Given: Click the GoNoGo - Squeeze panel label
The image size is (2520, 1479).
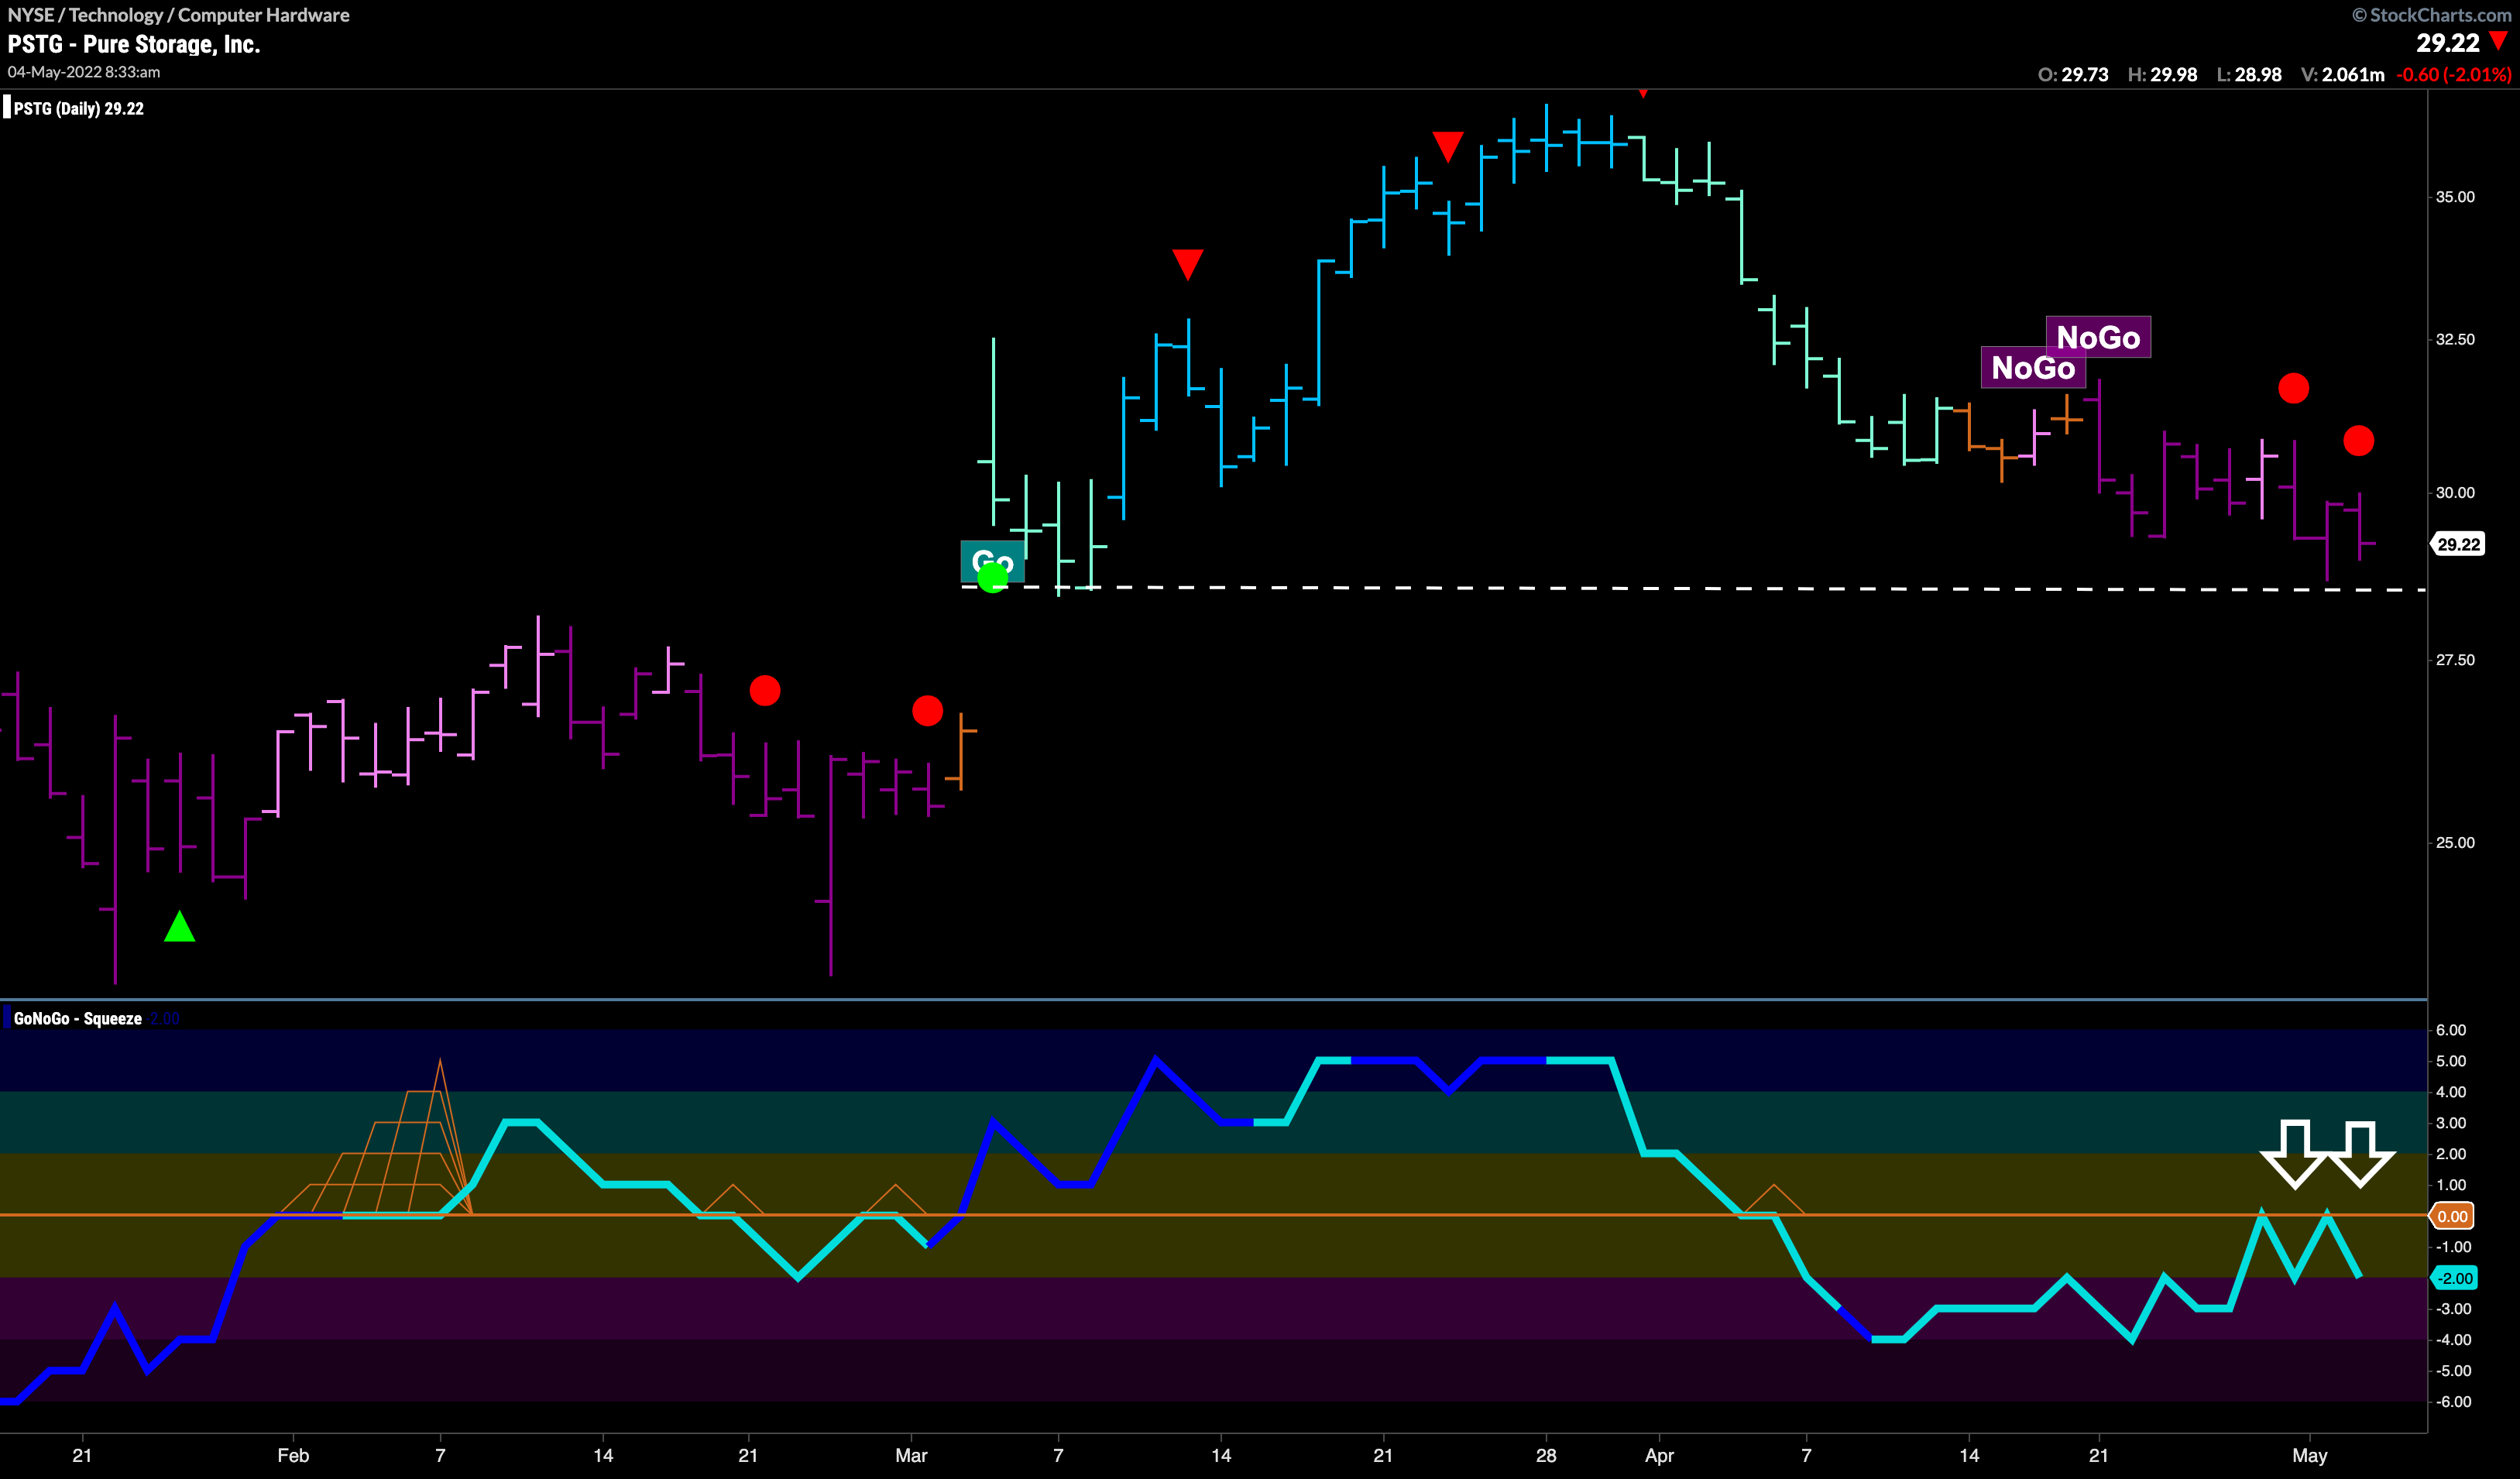Looking at the screenshot, I should pos(77,1018).
